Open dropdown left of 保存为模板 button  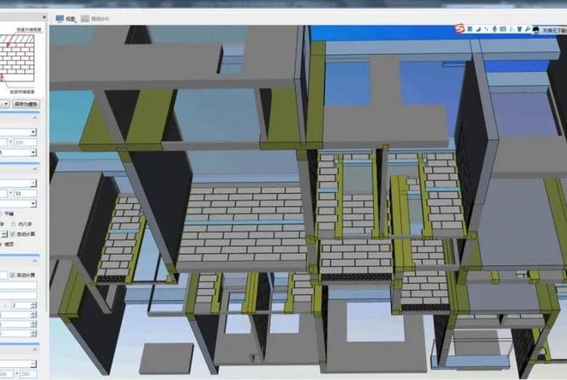[5, 104]
